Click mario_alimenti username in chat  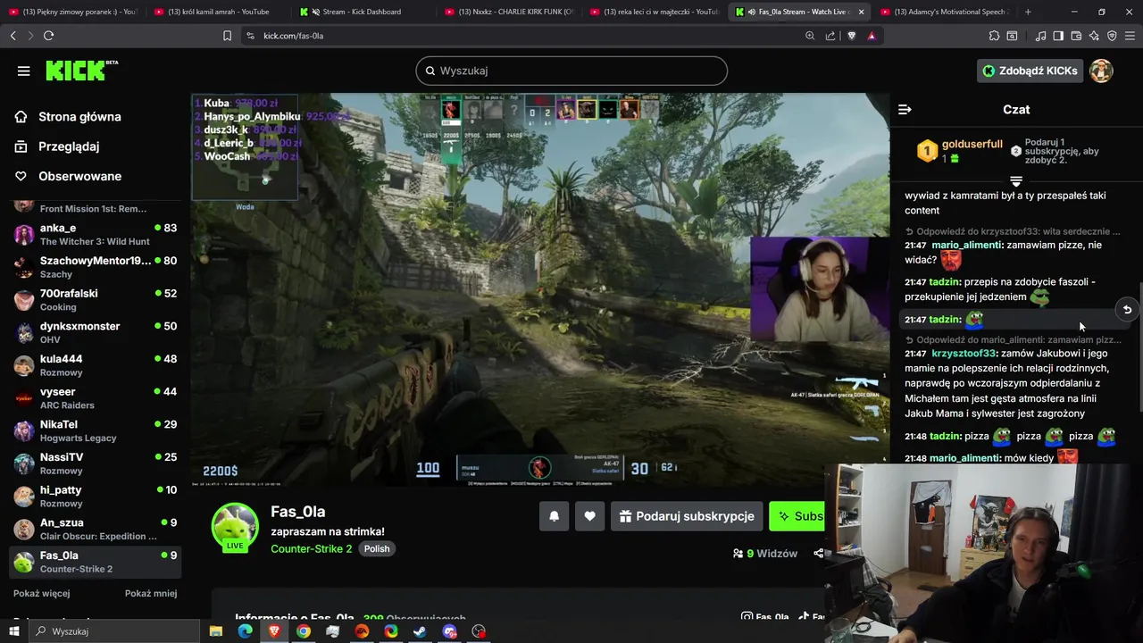click(966, 245)
